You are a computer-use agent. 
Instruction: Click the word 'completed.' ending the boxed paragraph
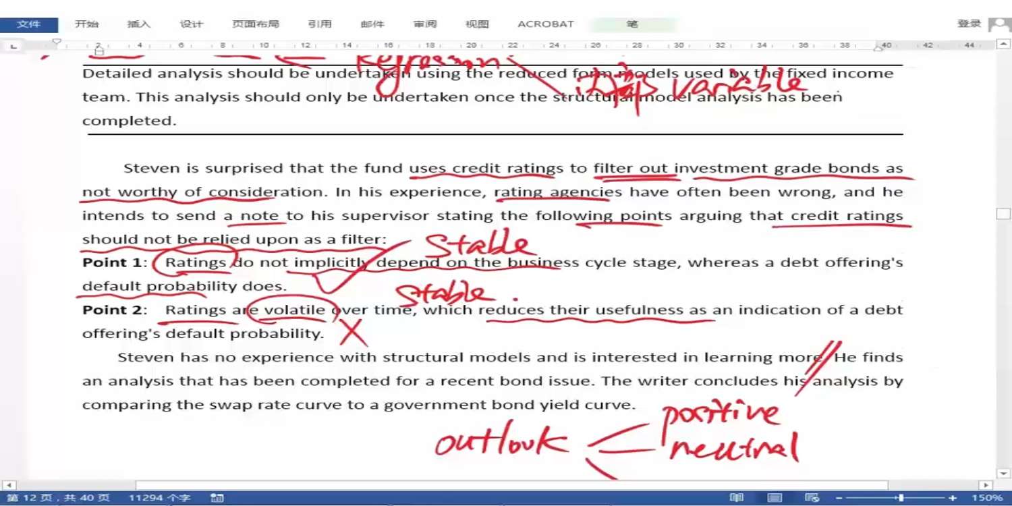[x=129, y=121]
